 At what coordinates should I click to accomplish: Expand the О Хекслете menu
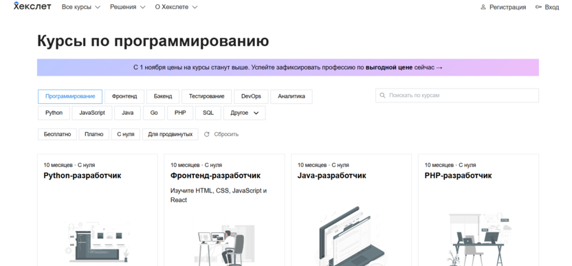(176, 7)
